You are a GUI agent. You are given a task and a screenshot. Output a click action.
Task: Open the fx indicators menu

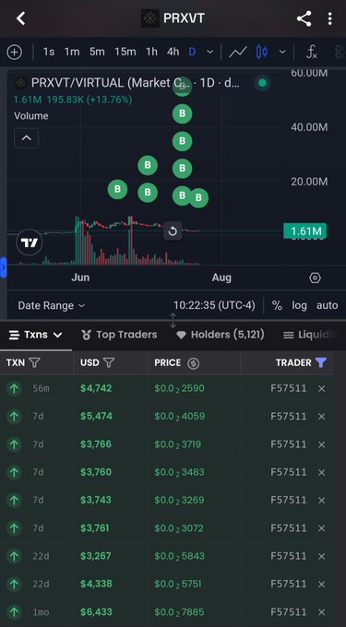coord(312,52)
